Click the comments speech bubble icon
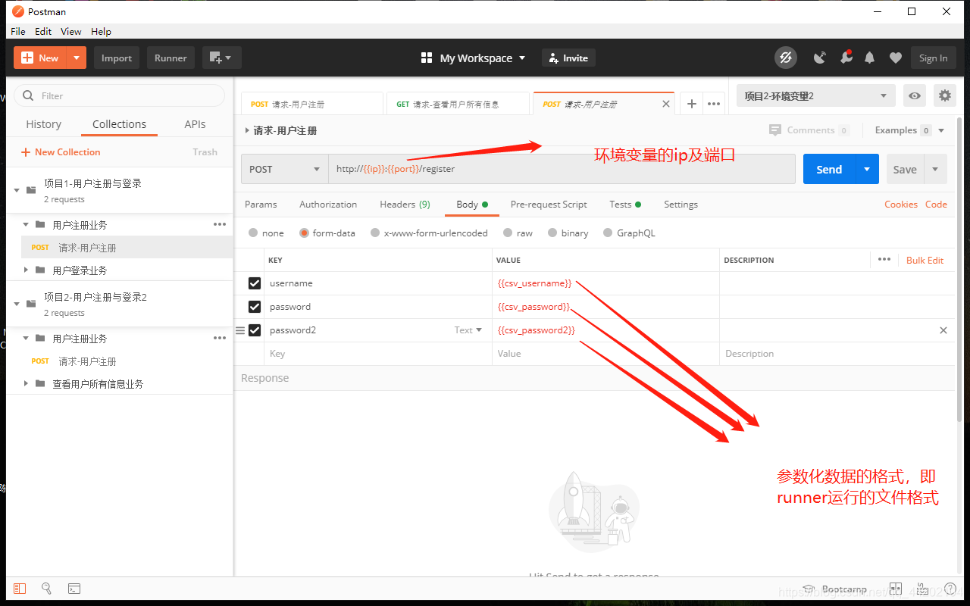The width and height of the screenshot is (970, 606). [774, 130]
